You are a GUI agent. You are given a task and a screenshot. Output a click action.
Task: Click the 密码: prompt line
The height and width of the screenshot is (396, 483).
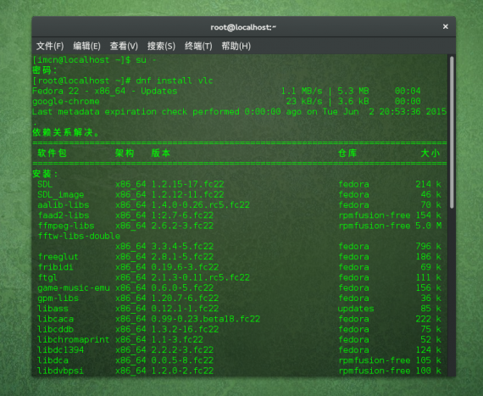[45, 70]
